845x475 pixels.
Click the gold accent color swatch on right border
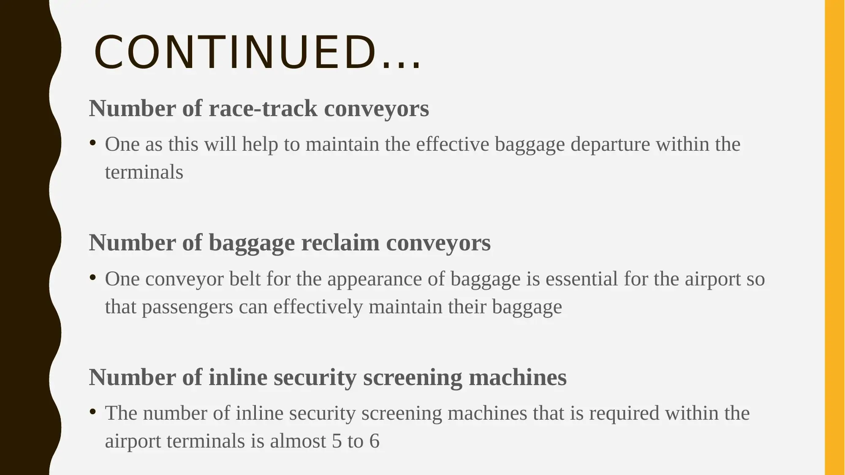[x=830, y=238]
